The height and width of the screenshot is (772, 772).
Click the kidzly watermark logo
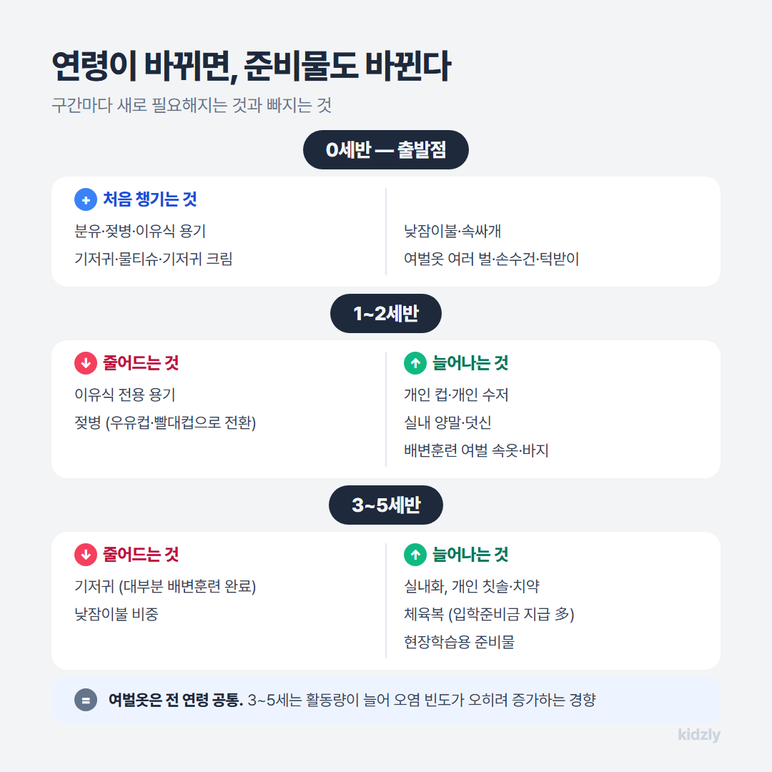[698, 735]
